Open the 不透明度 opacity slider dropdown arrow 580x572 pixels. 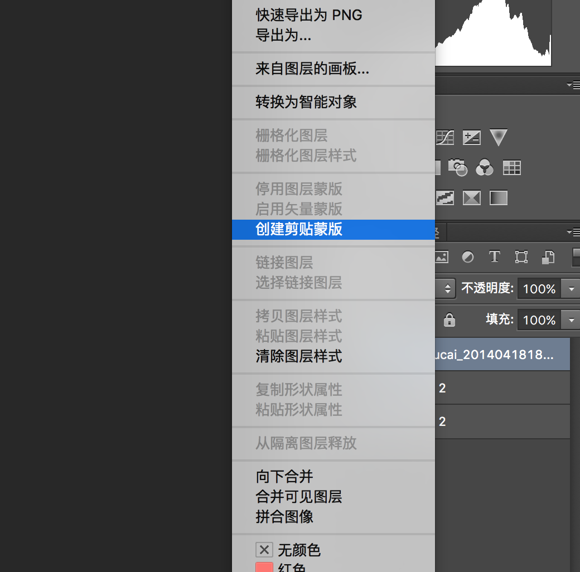pyautogui.click(x=571, y=289)
